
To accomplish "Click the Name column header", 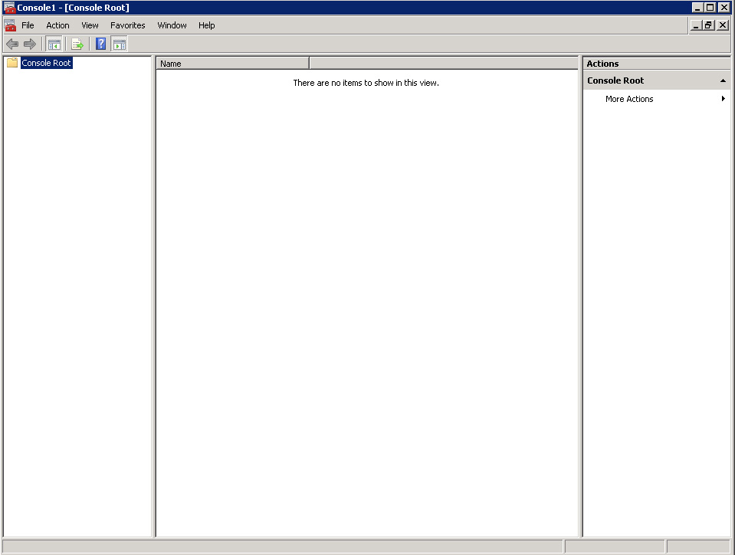I will 232,64.
